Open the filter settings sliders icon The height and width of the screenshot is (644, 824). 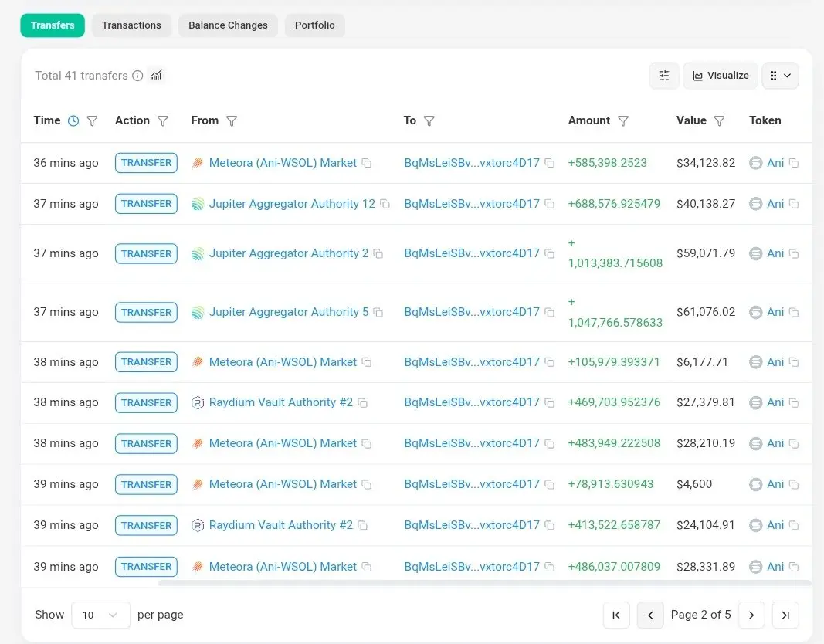point(664,76)
